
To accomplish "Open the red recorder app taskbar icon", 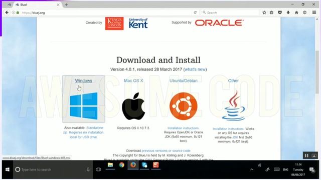I will pos(156,165).
